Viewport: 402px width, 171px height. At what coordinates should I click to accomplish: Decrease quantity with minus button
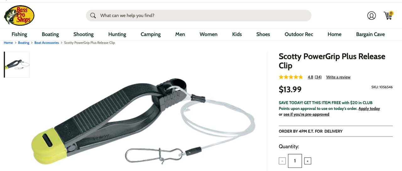pos(282,161)
